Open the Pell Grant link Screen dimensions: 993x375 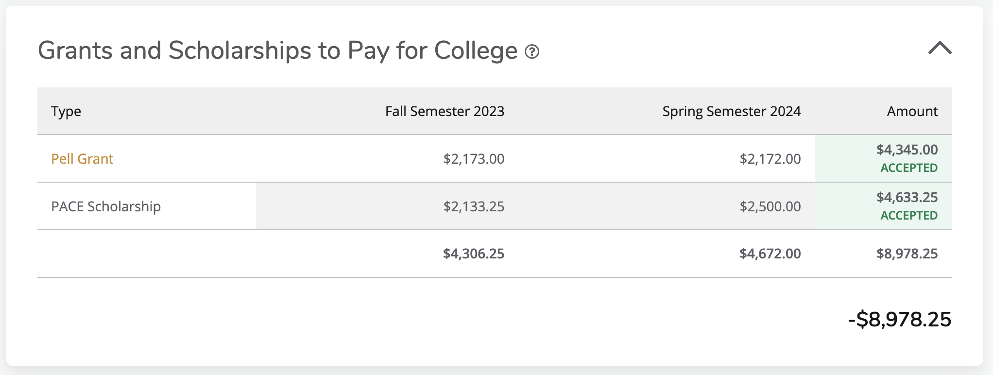click(x=82, y=159)
